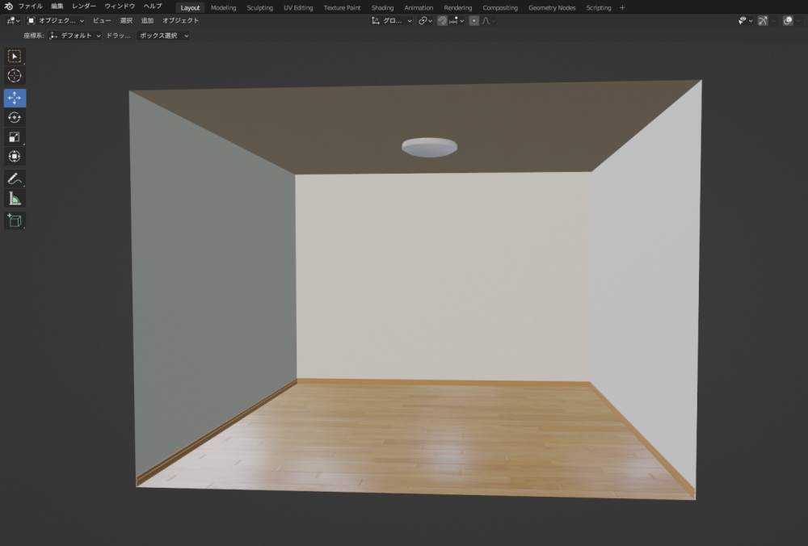This screenshot has width=808, height=546.
Task: Open the レンダー menu
Action: [x=83, y=5]
